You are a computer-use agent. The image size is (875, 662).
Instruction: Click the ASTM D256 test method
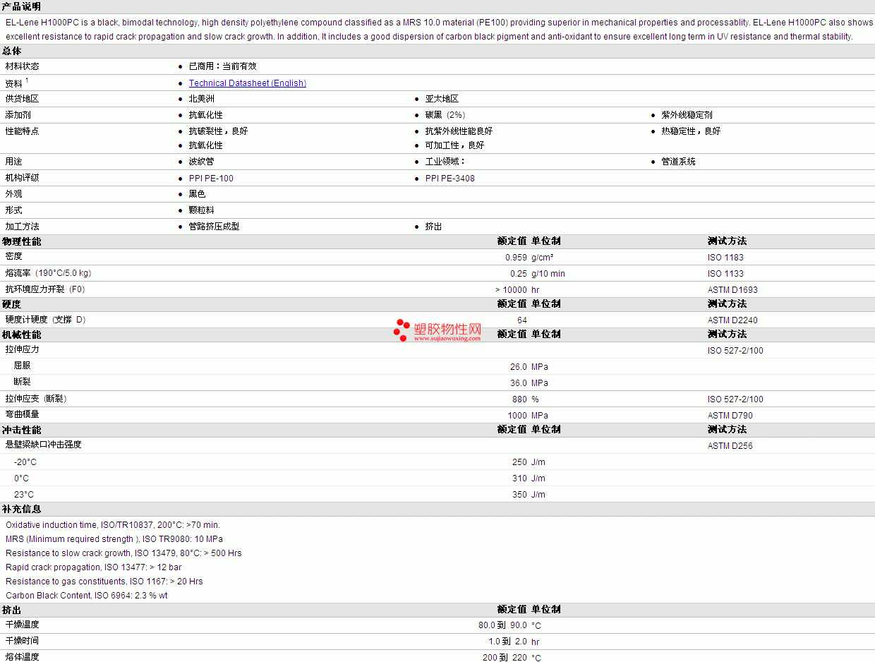[730, 446]
